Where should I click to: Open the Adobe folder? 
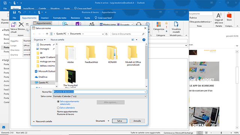70,54
